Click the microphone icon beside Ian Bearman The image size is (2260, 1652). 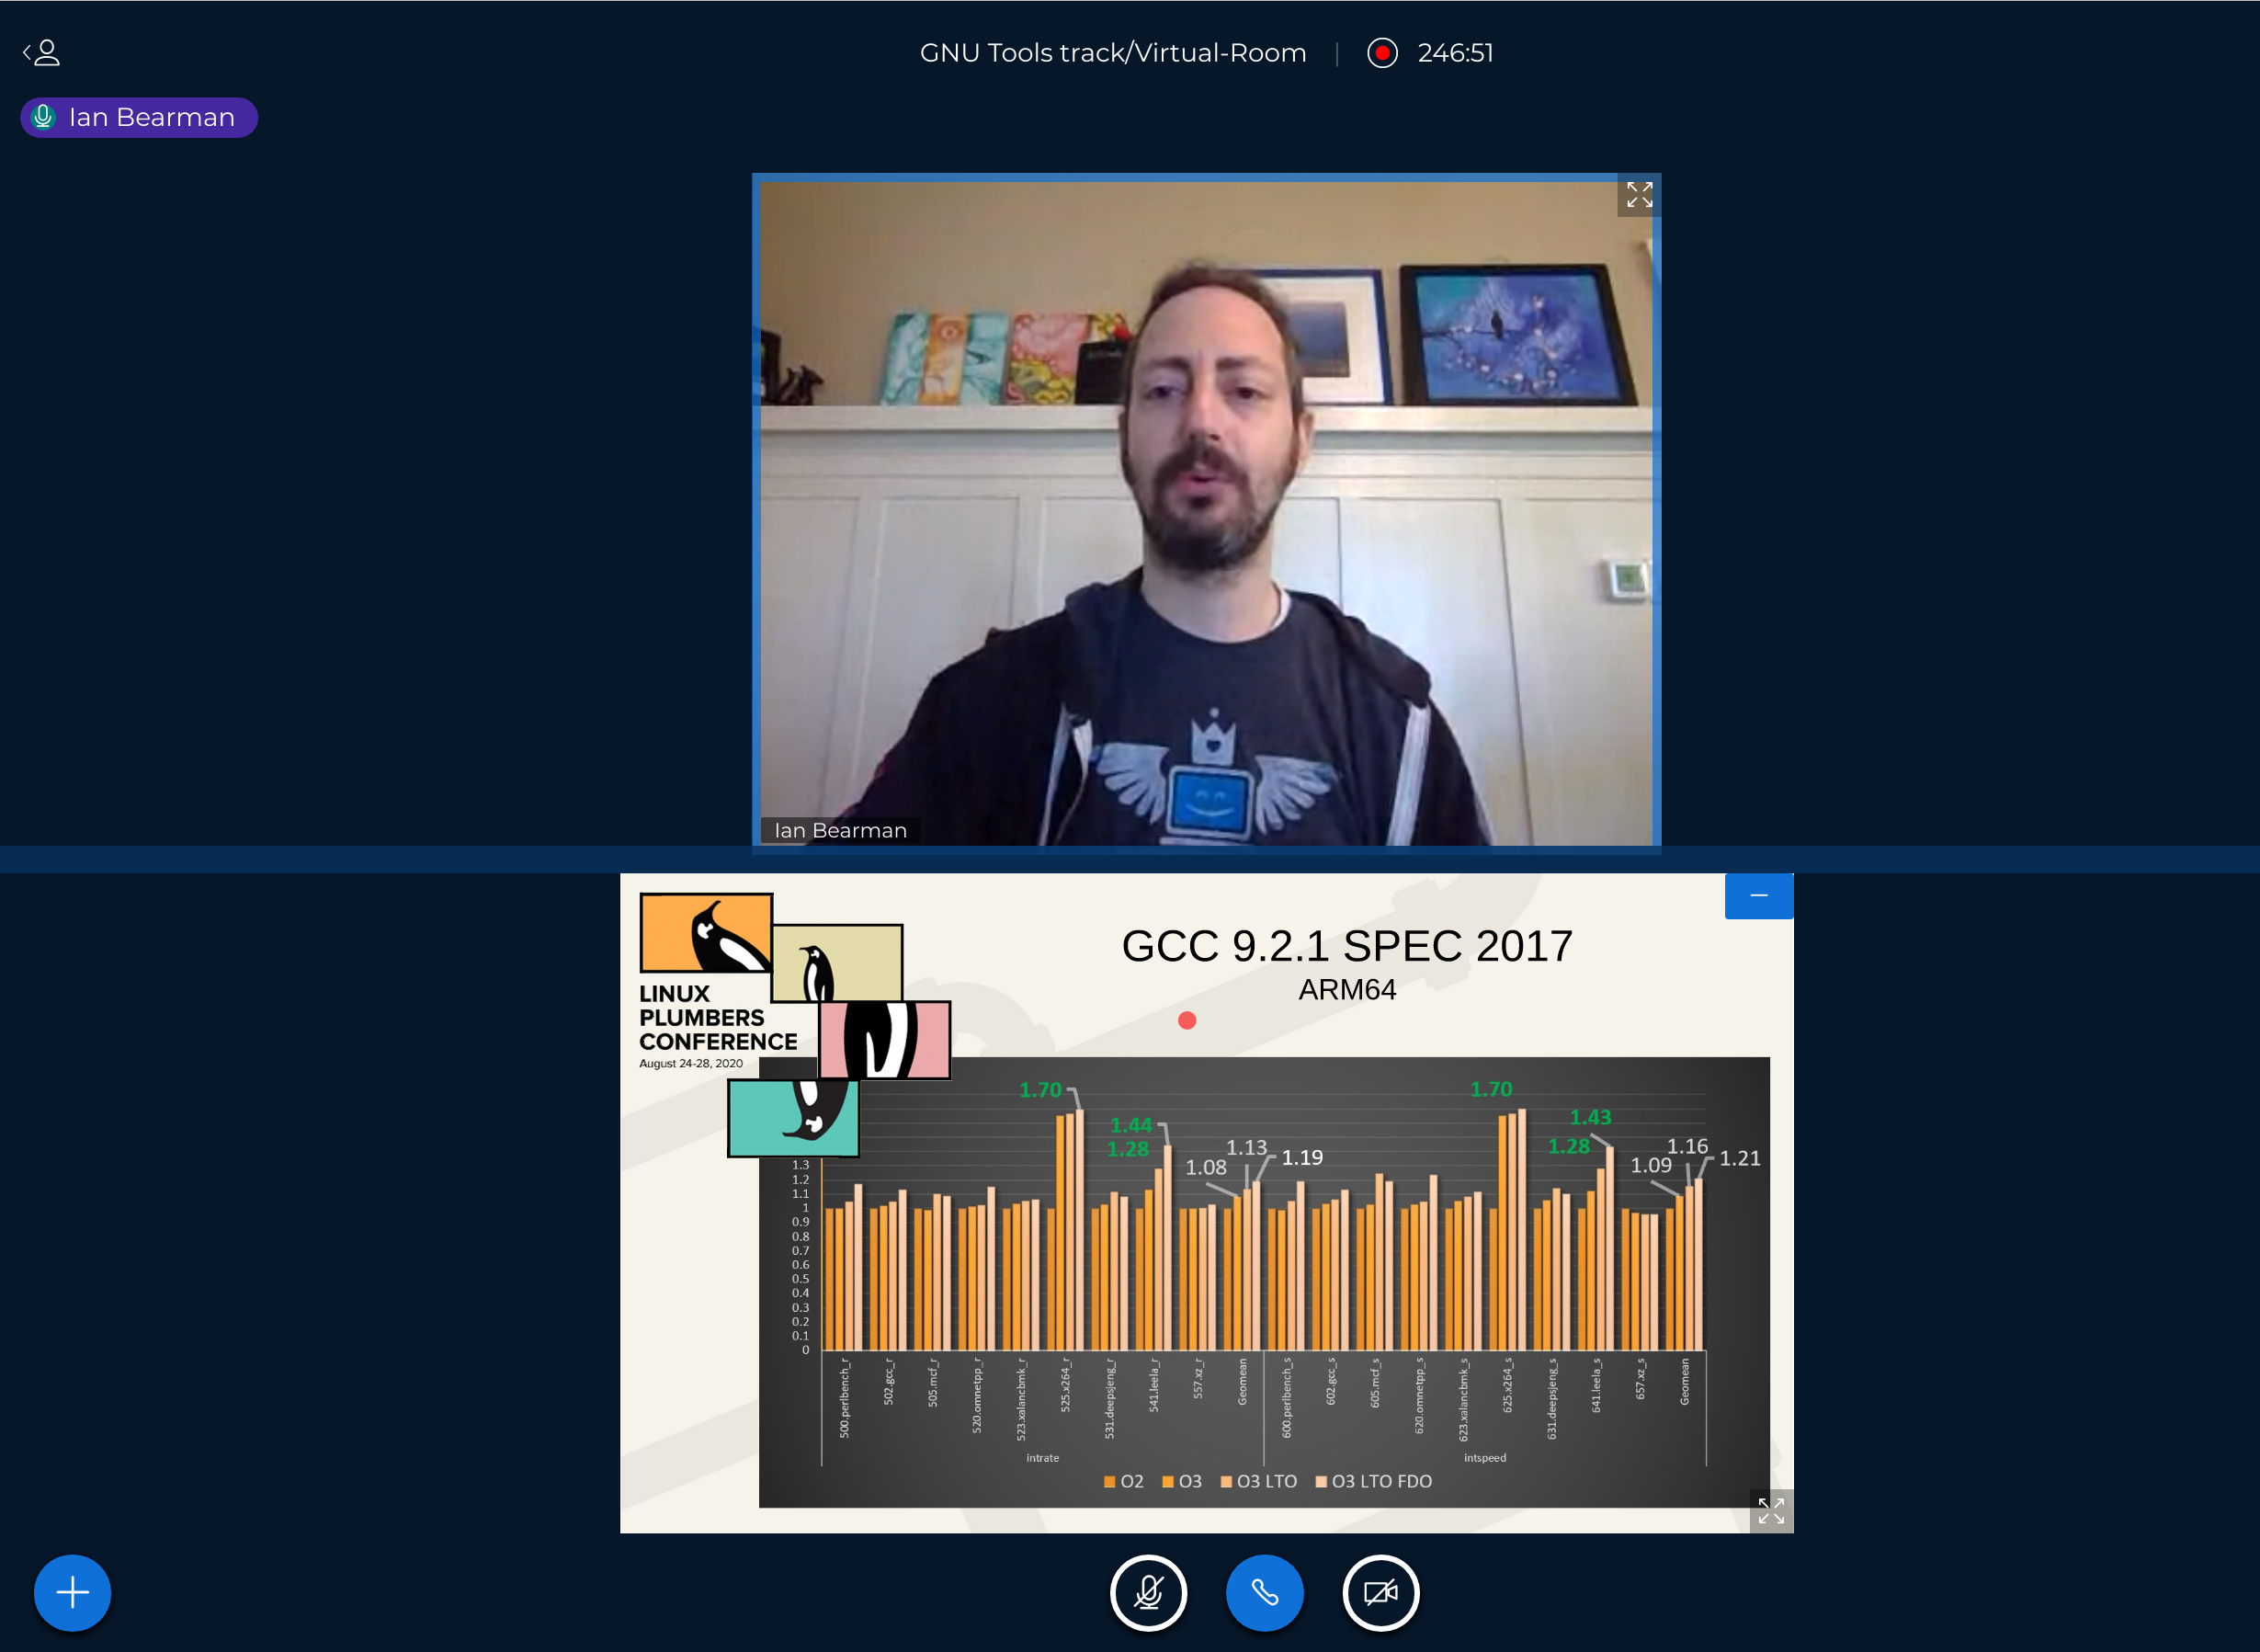[43, 117]
